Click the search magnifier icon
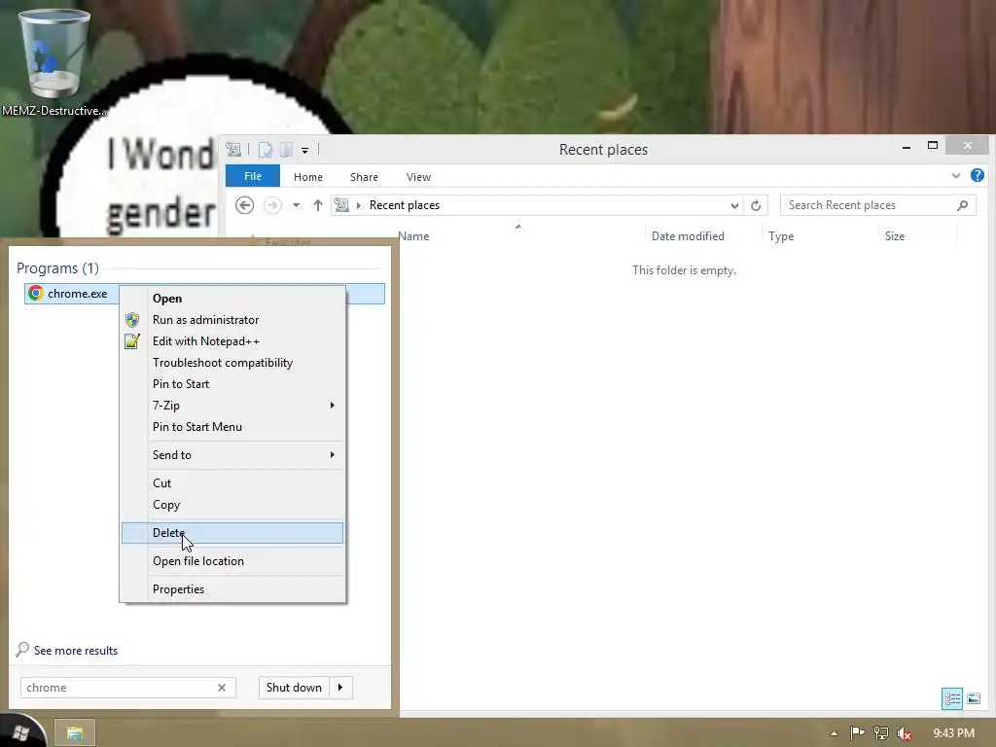 tap(962, 205)
